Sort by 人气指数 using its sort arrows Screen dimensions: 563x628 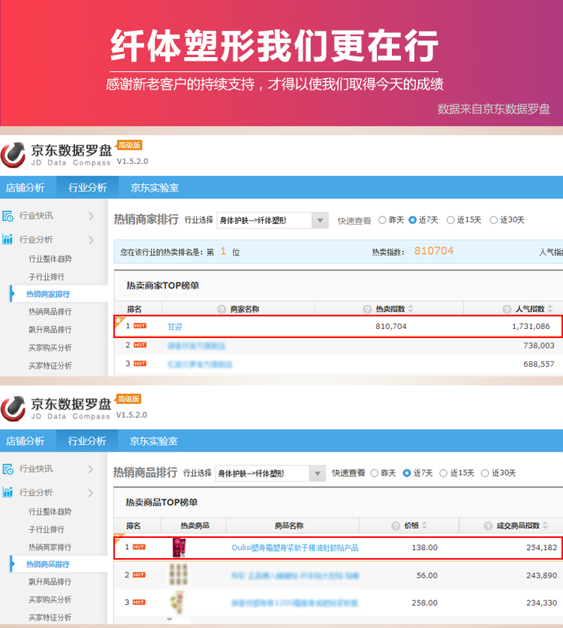(550, 309)
